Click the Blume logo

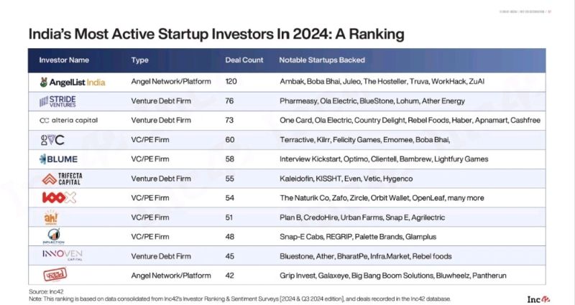click(x=58, y=159)
